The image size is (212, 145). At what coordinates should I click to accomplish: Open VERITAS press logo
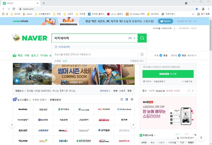[84, 130]
